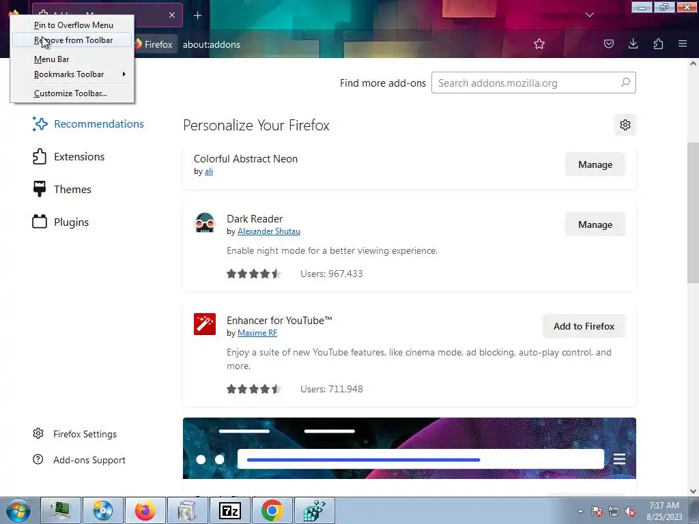
Task: Open the 7-Zip taskbar icon
Action: (x=230, y=510)
